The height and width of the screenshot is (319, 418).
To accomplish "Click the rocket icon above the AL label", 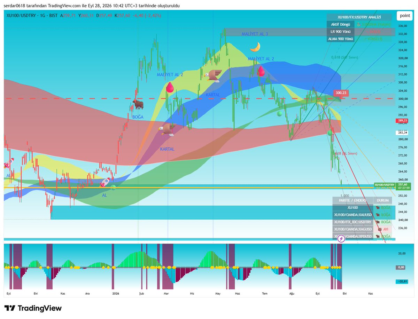I will (x=106, y=182).
